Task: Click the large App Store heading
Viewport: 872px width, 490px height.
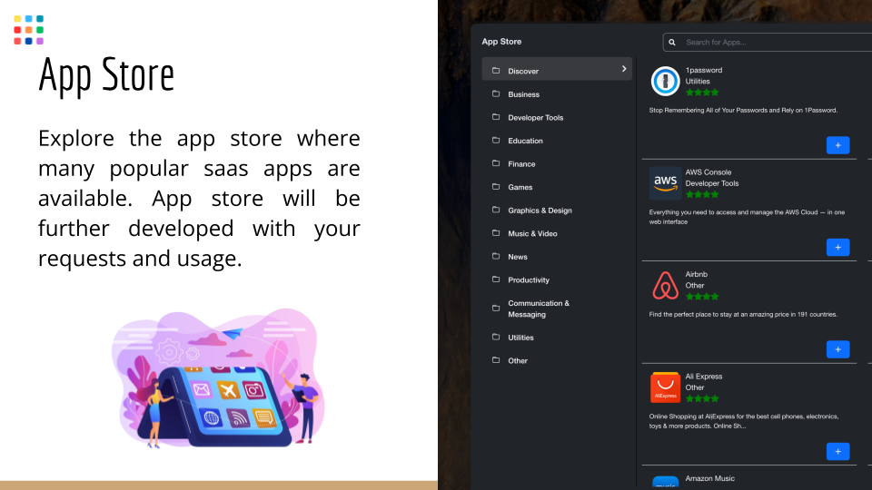Action: 106,75
